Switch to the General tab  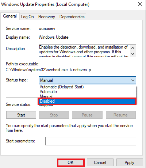click(x=10, y=16)
